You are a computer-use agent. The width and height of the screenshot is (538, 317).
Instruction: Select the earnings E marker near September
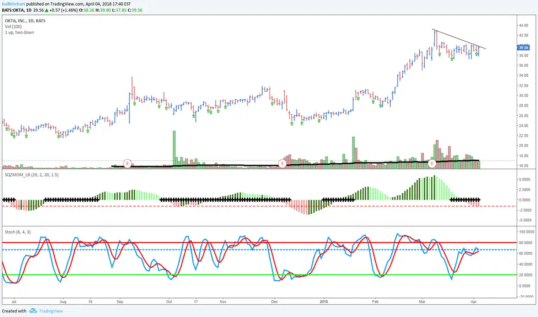128,164
